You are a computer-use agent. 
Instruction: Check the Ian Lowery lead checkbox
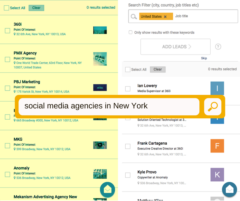click(128, 89)
